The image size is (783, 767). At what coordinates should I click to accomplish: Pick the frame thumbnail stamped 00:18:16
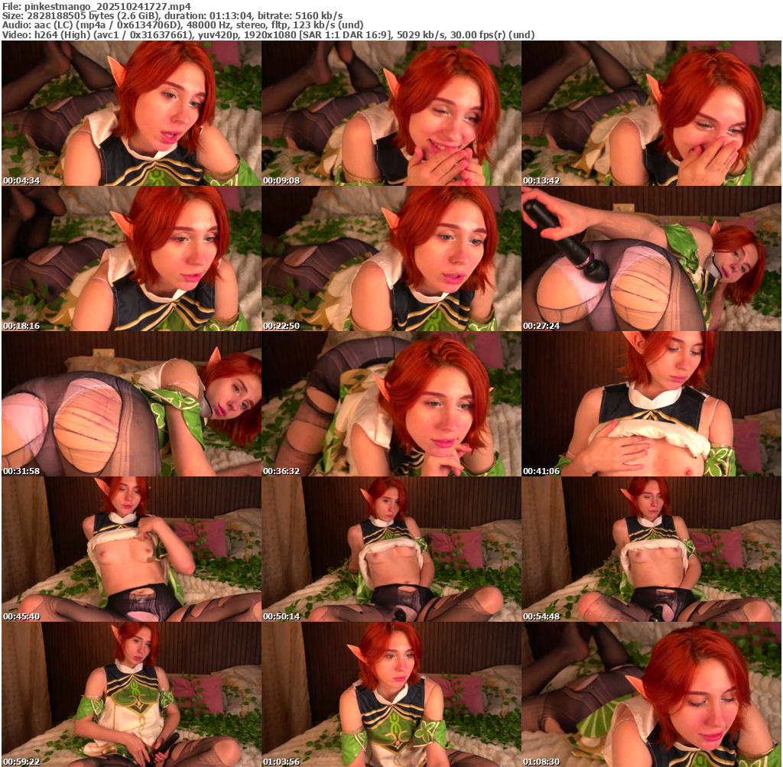click(132, 258)
